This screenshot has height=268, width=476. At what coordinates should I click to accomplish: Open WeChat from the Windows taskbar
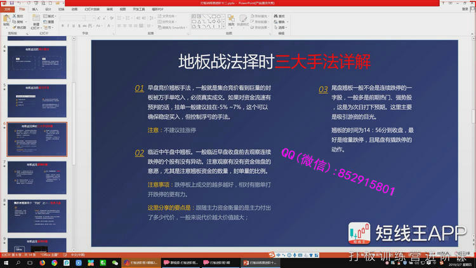[x=116, y=262]
